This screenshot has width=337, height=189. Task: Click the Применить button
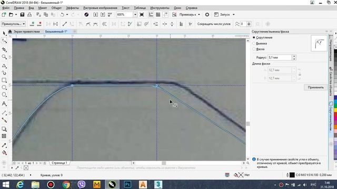pos(315,88)
